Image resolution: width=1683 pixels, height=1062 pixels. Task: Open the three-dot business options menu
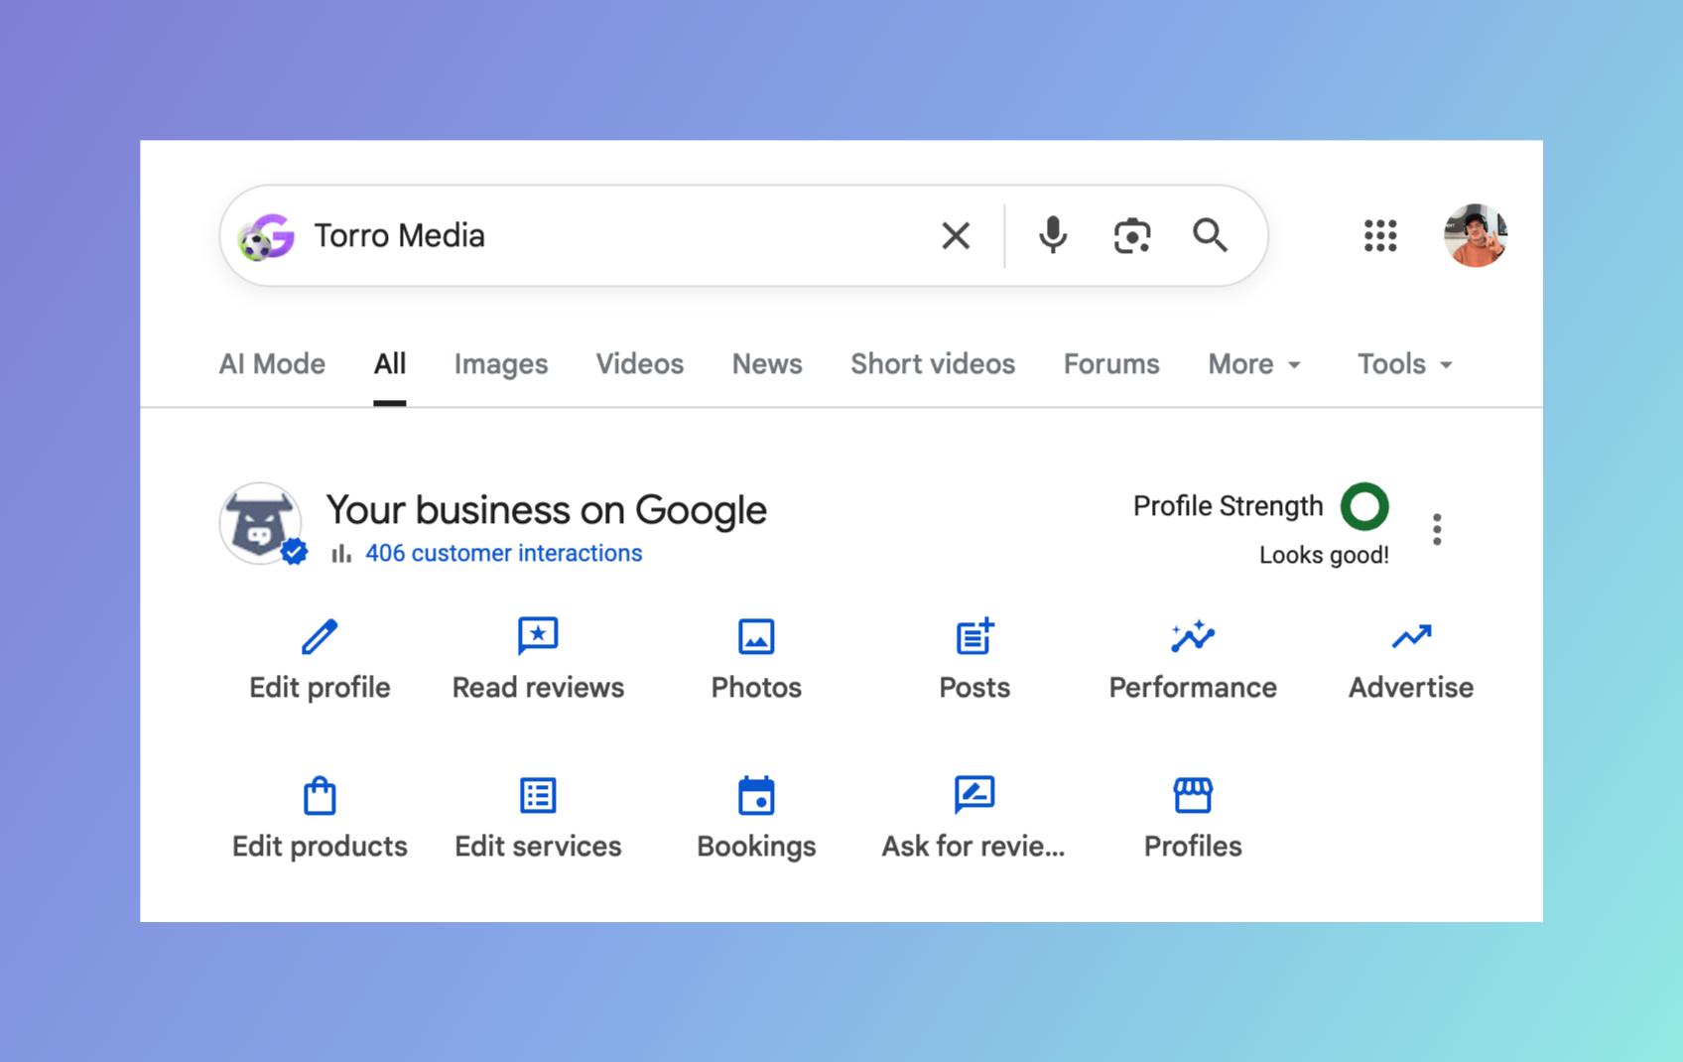[x=1437, y=529]
